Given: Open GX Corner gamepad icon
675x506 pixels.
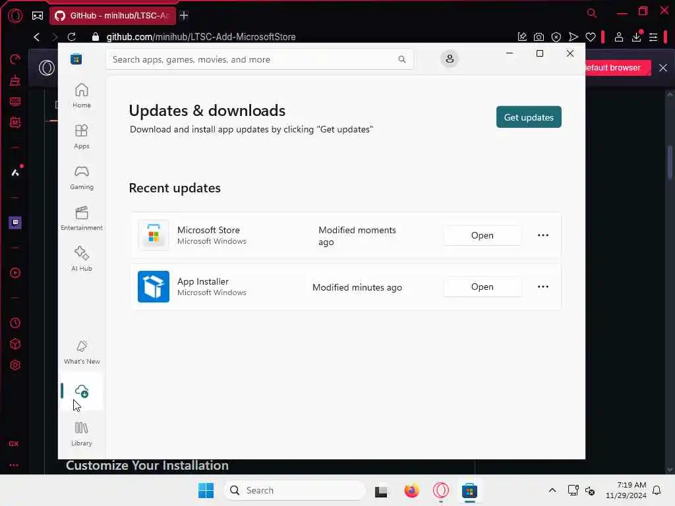Looking at the screenshot, I should pyautogui.click(x=38, y=16).
